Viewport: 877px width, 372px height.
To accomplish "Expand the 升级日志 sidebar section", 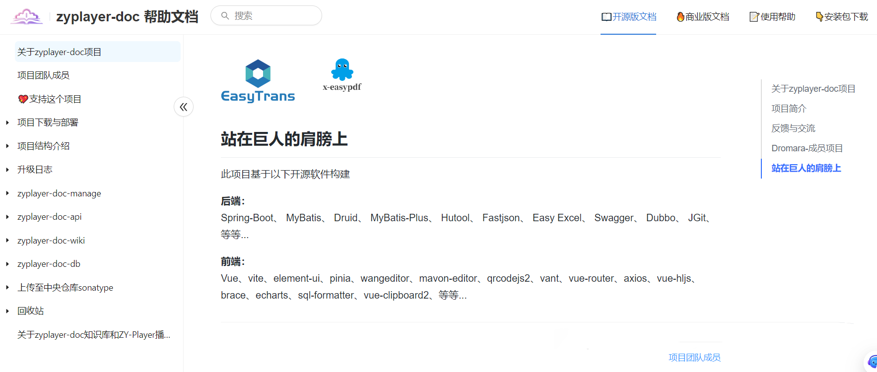I will click(x=7, y=170).
